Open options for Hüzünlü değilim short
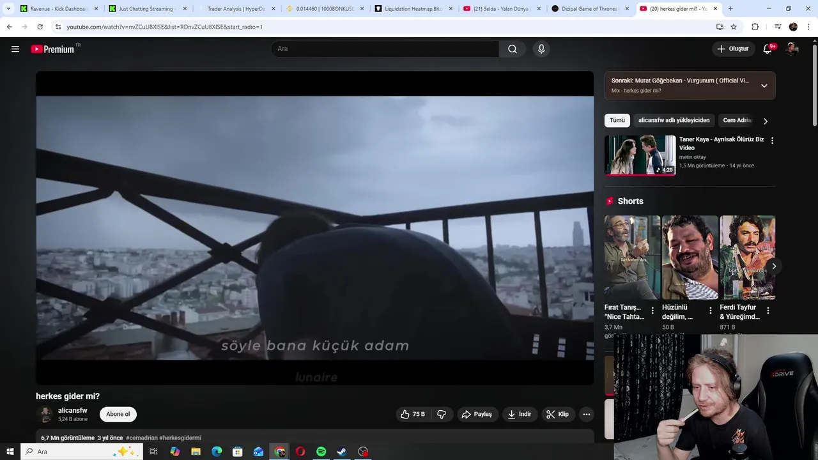This screenshot has width=818, height=460. click(x=710, y=310)
